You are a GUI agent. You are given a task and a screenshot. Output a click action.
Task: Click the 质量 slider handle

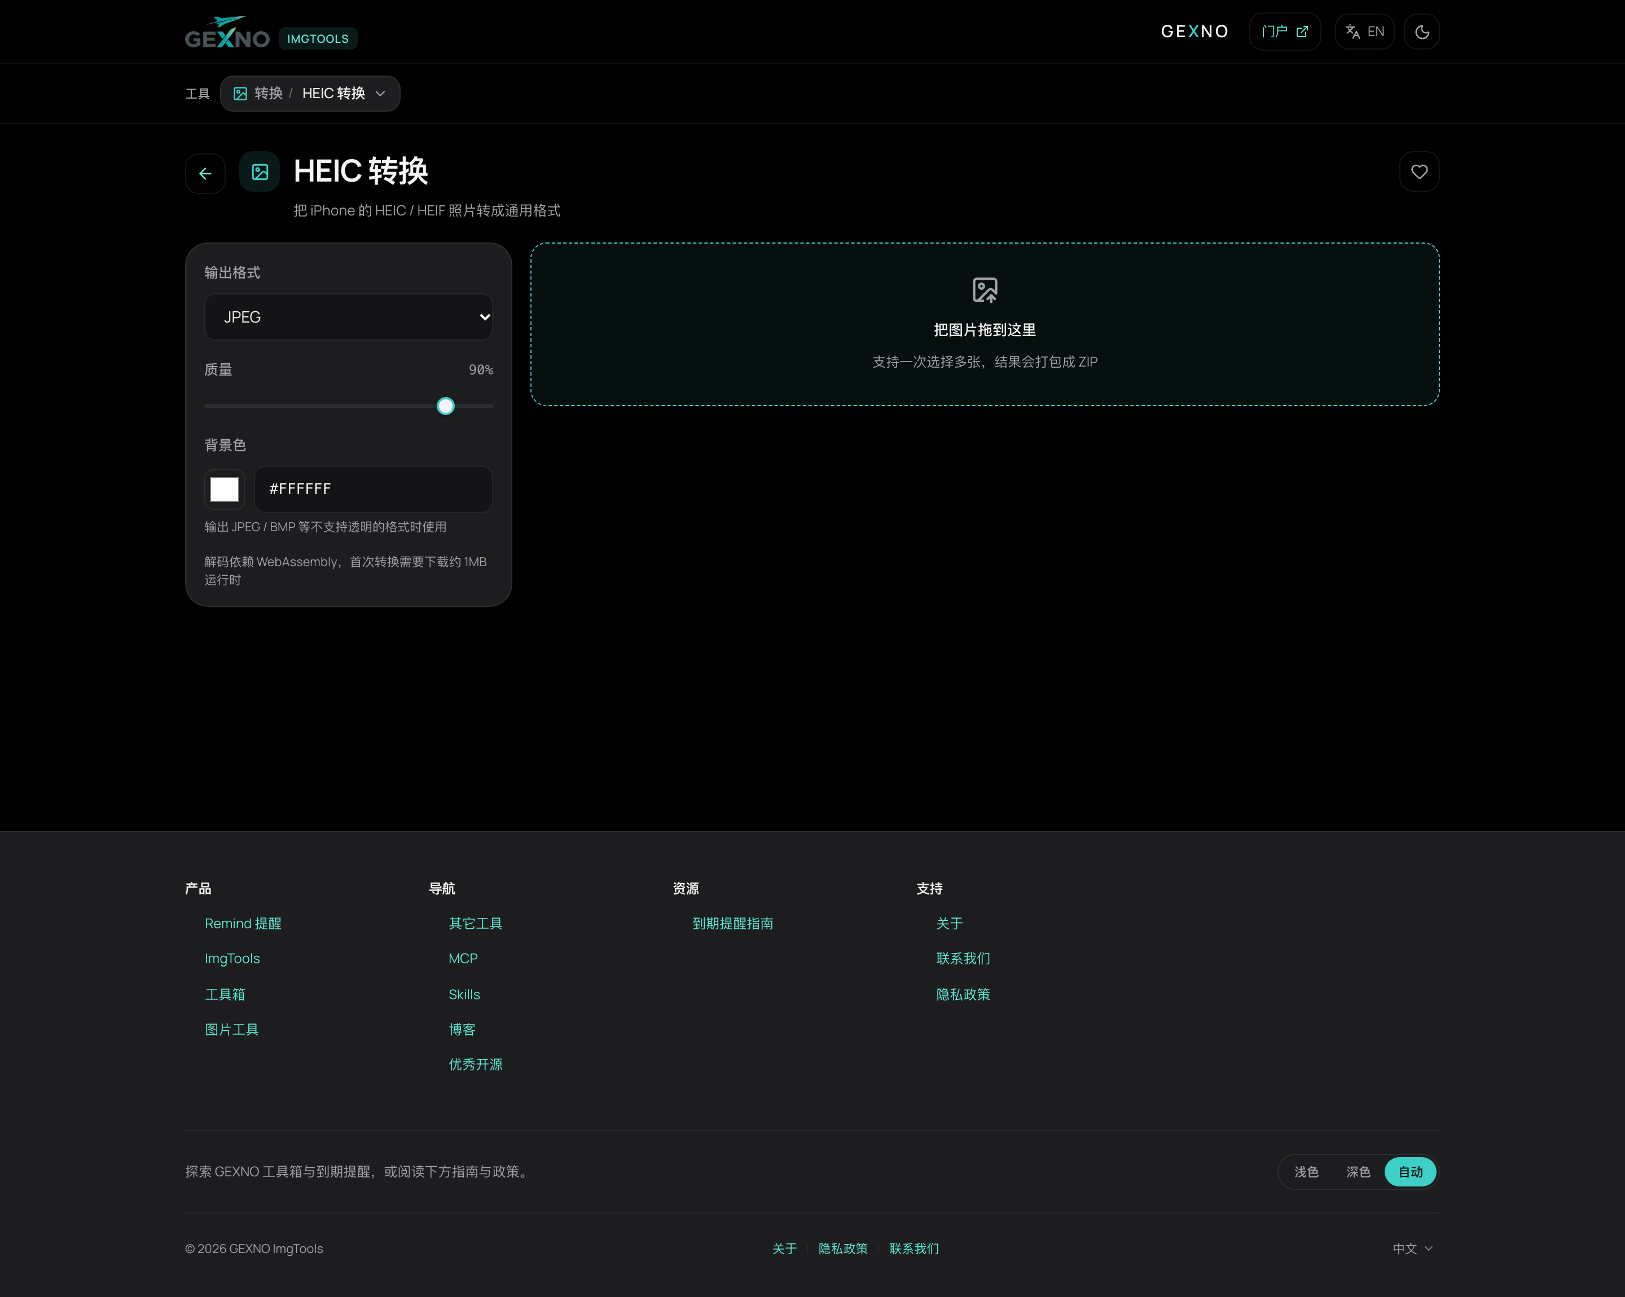(x=445, y=406)
